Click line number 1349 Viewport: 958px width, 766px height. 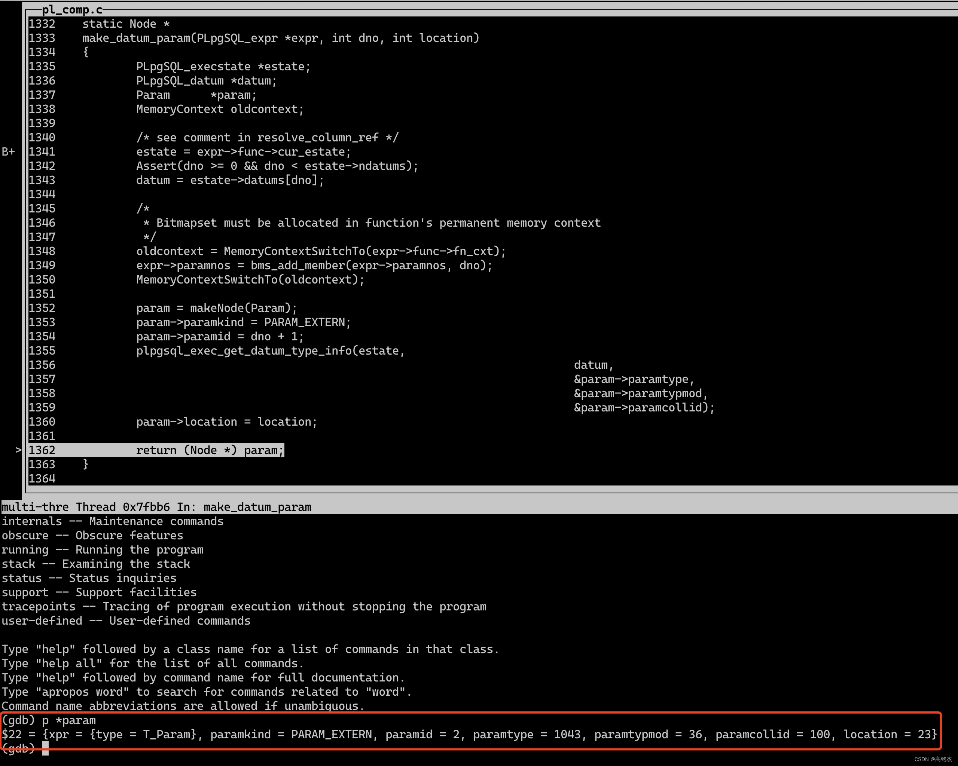pos(42,266)
